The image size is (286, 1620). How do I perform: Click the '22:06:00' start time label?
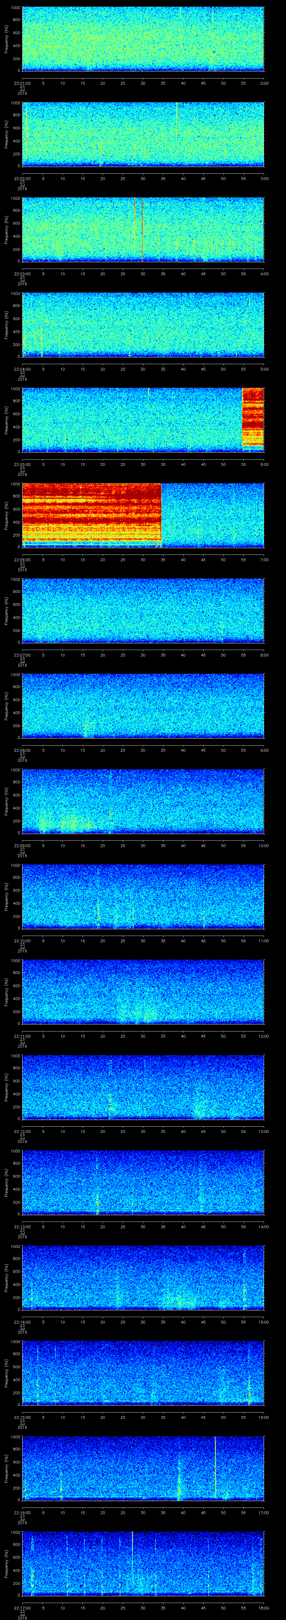click(22, 560)
